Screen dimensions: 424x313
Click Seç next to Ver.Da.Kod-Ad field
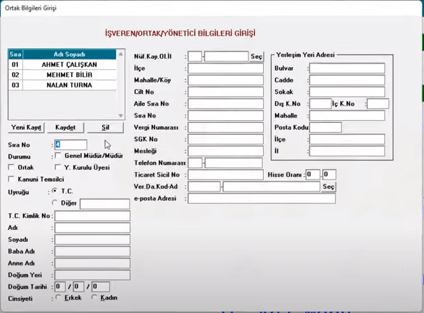tap(329, 187)
